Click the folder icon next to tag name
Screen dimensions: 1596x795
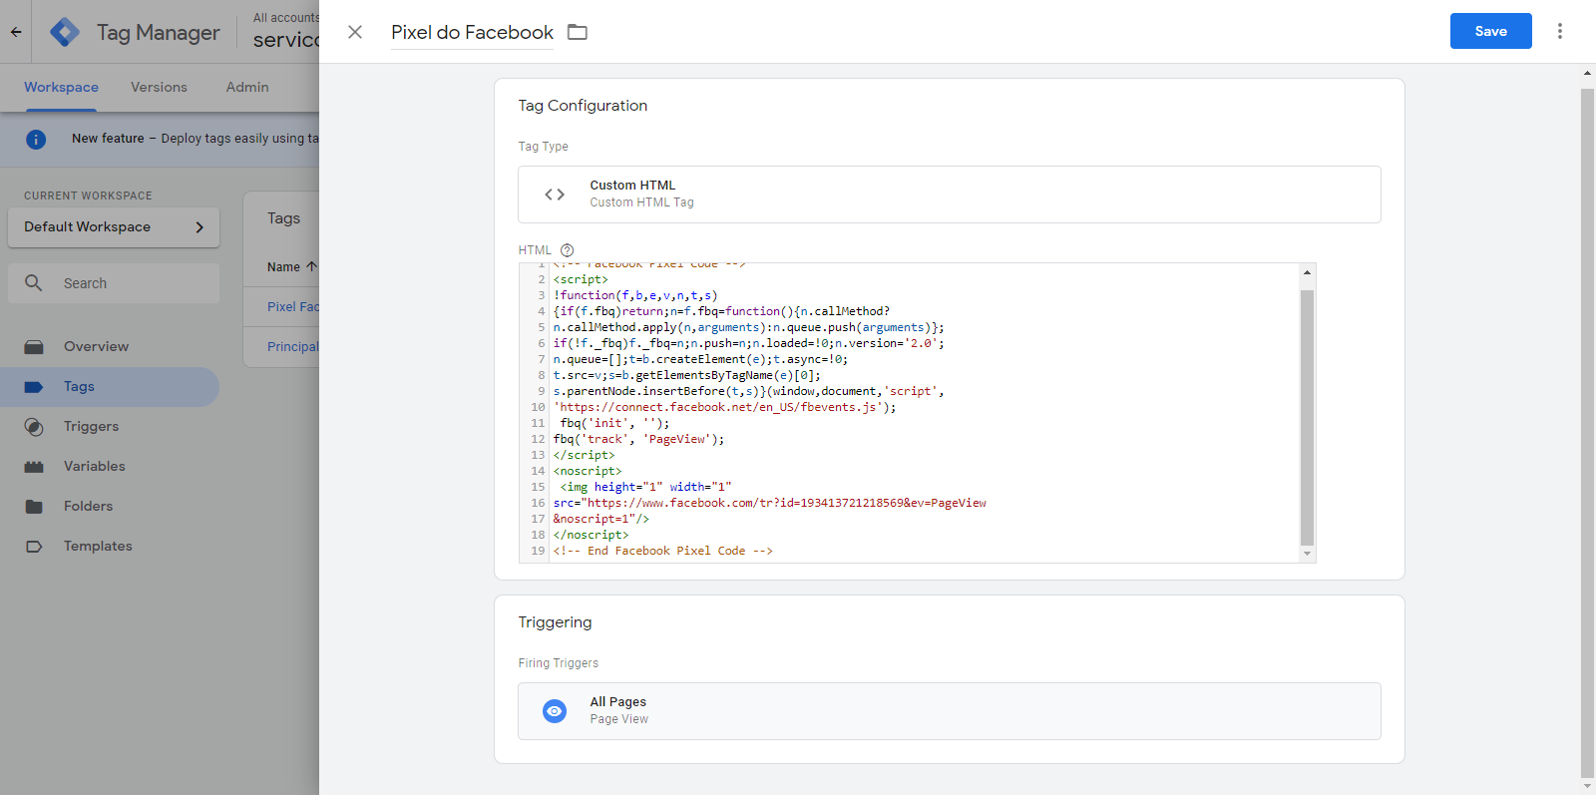click(578, 32)
